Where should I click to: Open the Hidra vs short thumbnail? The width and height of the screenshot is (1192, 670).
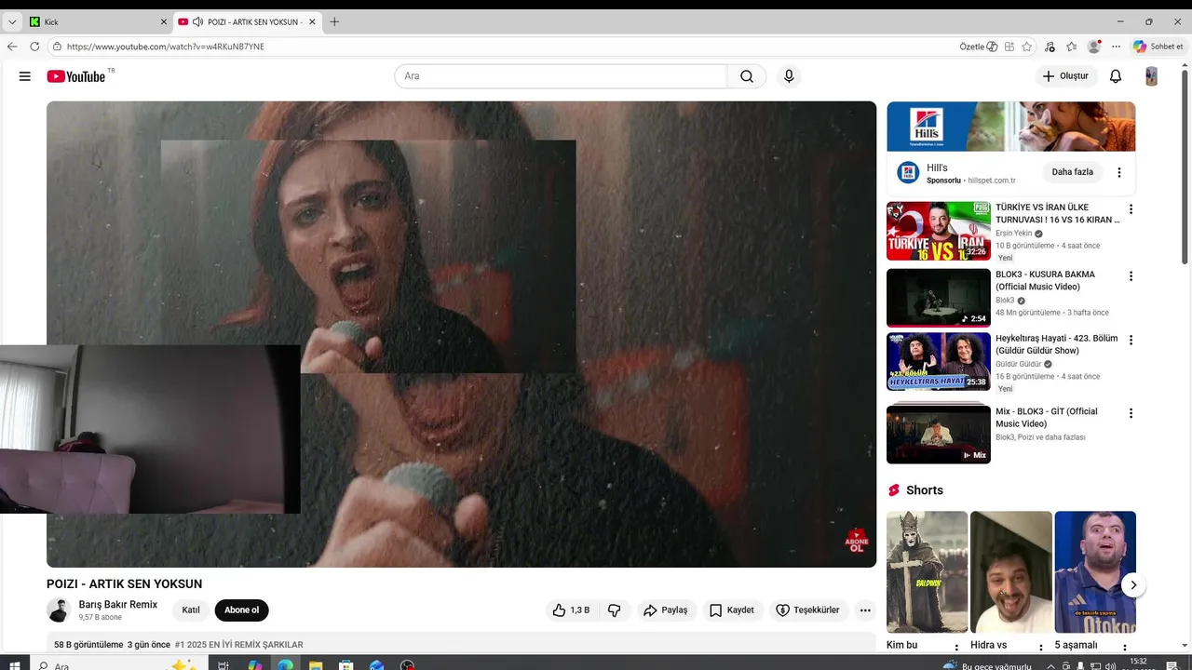[x=1010, y=571]
